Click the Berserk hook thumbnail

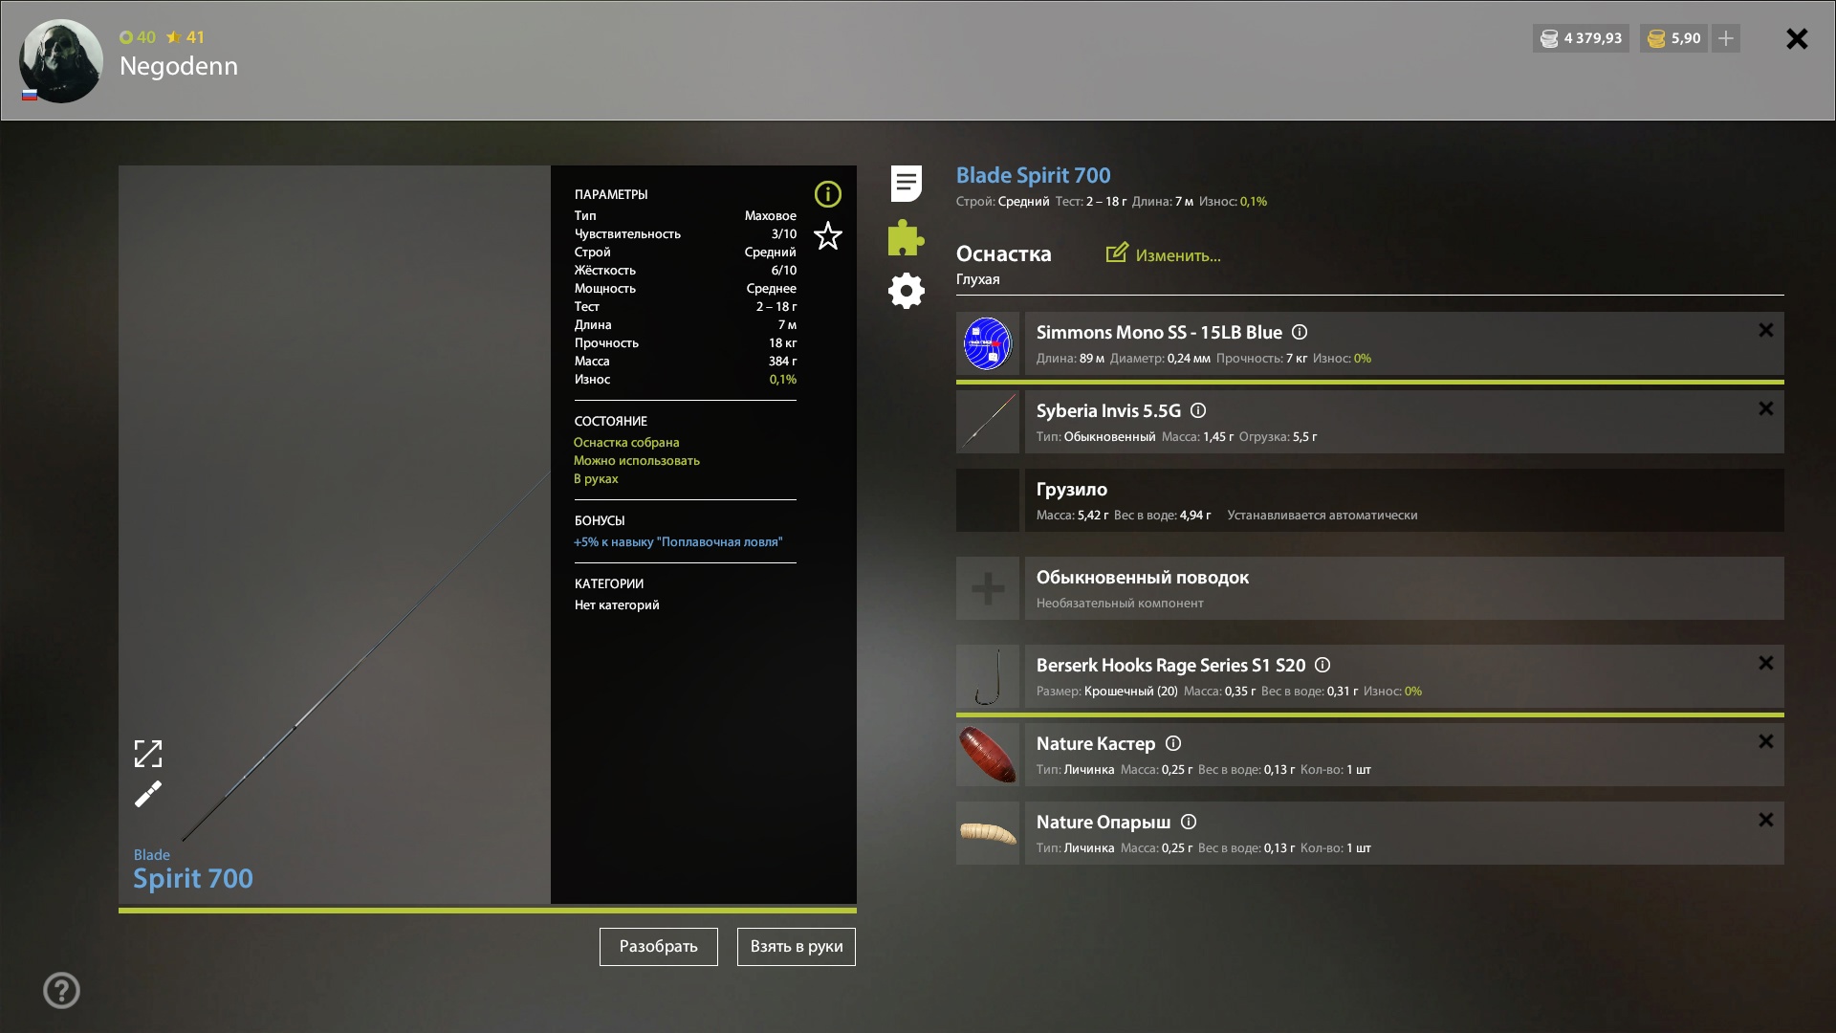[x=988, y=676]
